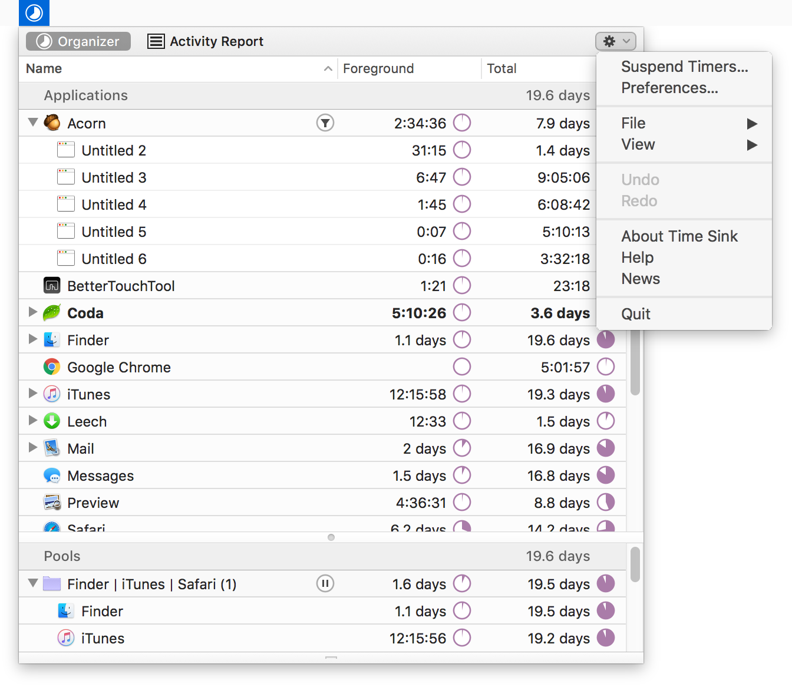Image resolution: width=792 pixels, height=700 pixels.
Task: Open the gear actions dropdown
Action: click(x=616, y=41)
